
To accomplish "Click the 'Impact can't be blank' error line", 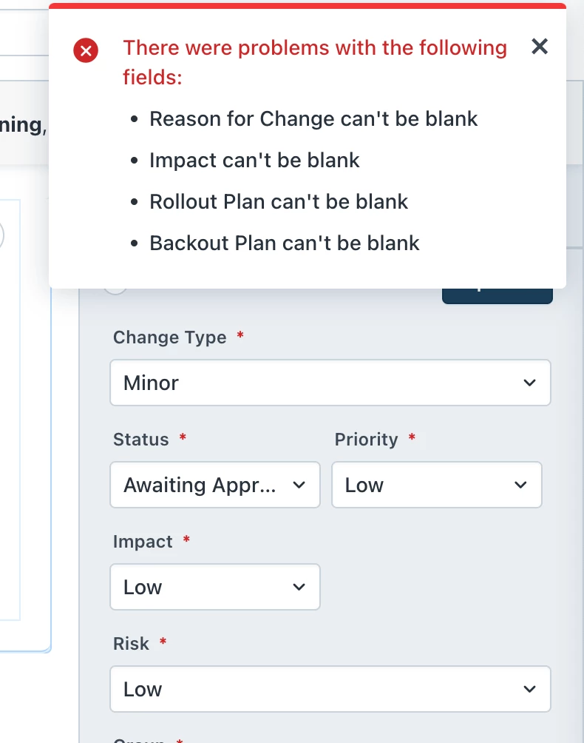I will [254, 160].
